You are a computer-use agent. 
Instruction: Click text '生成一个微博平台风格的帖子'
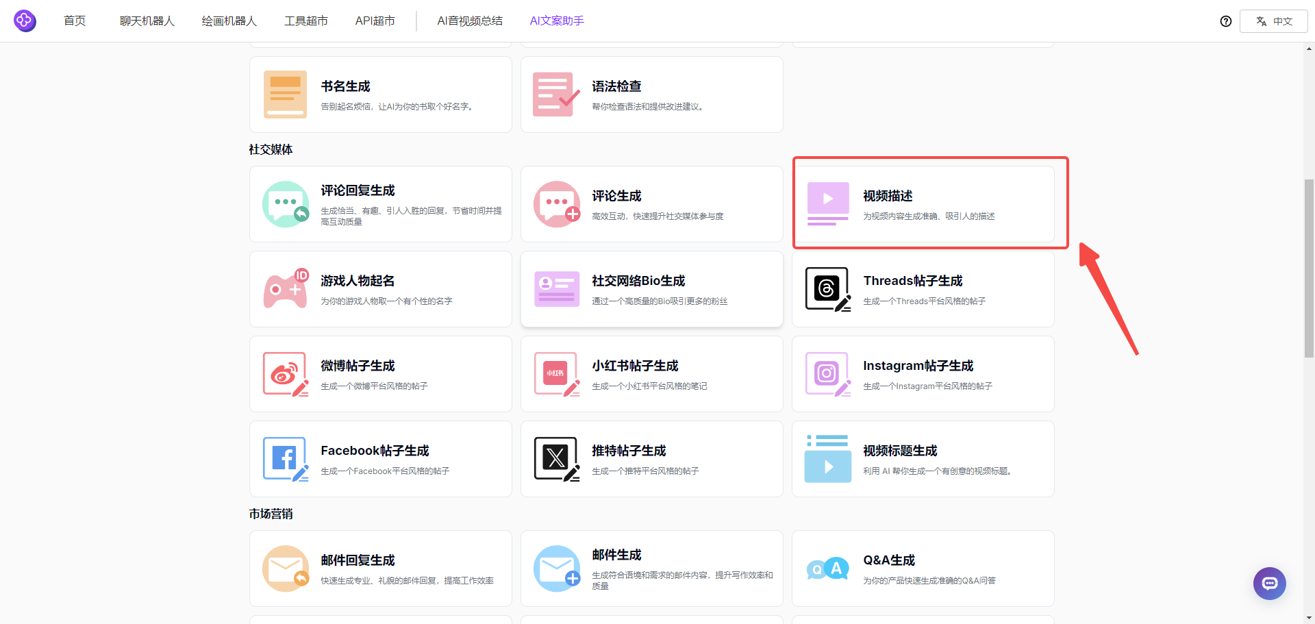(x=374, y=386)
